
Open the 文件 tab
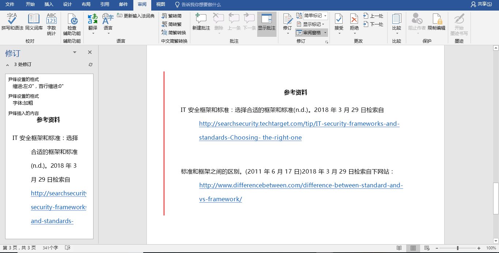click(10, 4)
